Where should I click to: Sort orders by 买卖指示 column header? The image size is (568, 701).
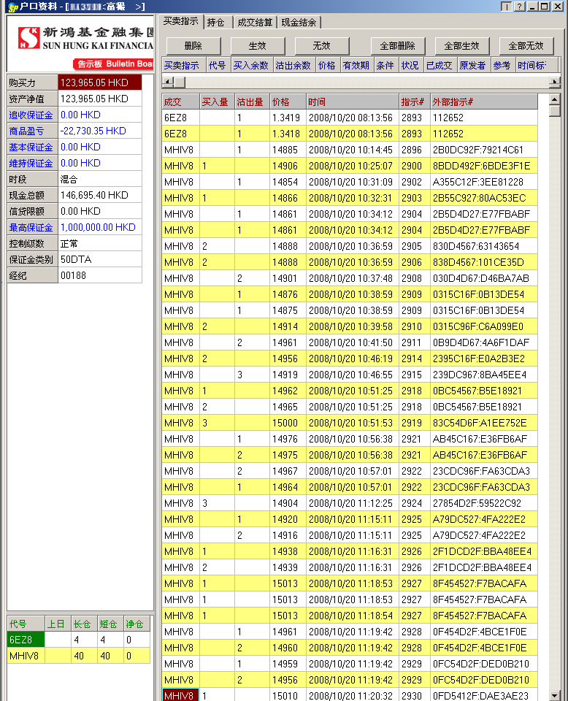click(x=183, y=65)
